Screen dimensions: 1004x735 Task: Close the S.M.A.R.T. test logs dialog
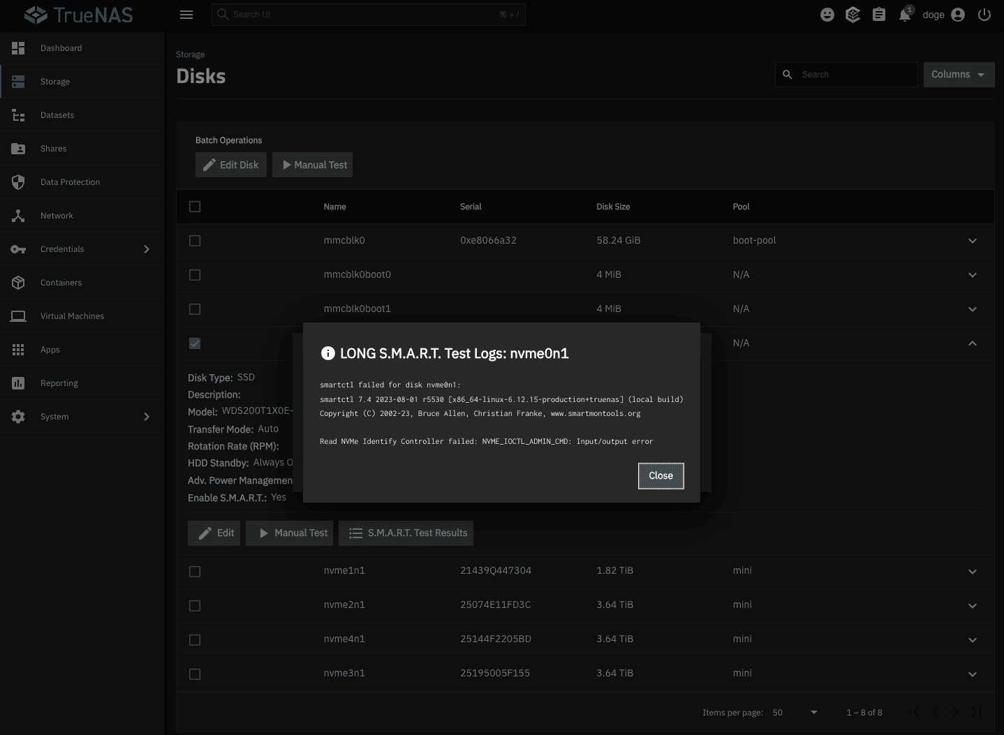point(660,476)
